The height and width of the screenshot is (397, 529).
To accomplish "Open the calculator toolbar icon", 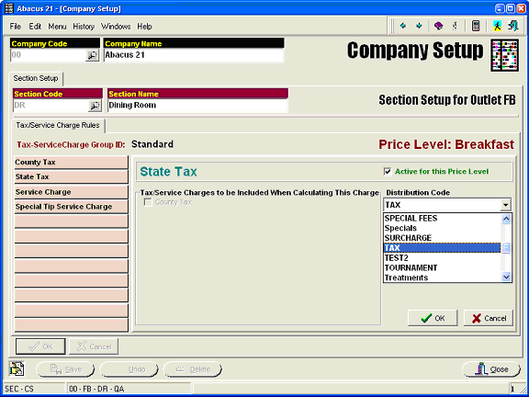I will coord(476,26).
